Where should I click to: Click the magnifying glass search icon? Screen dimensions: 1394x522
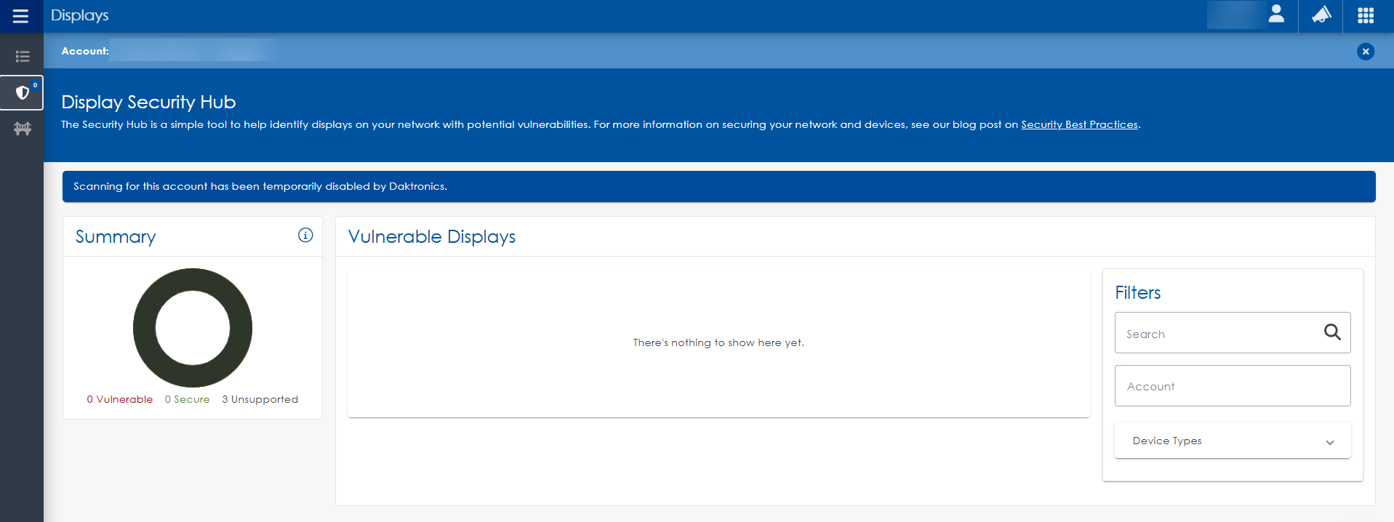pyautogui.click(x=1331, y=332)
